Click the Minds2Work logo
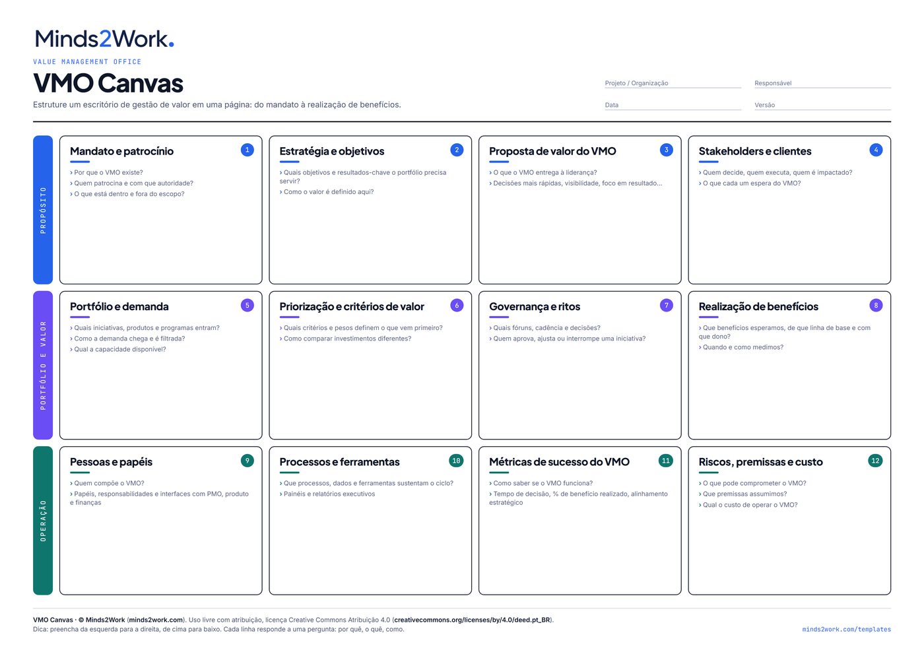 click(x=104, y=39)
